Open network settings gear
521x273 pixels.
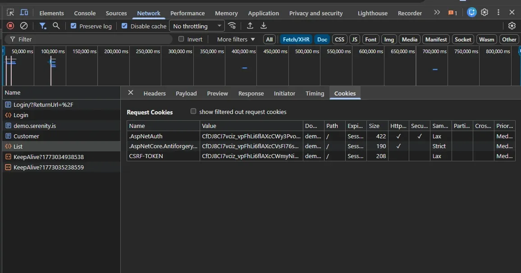(512, 26)
